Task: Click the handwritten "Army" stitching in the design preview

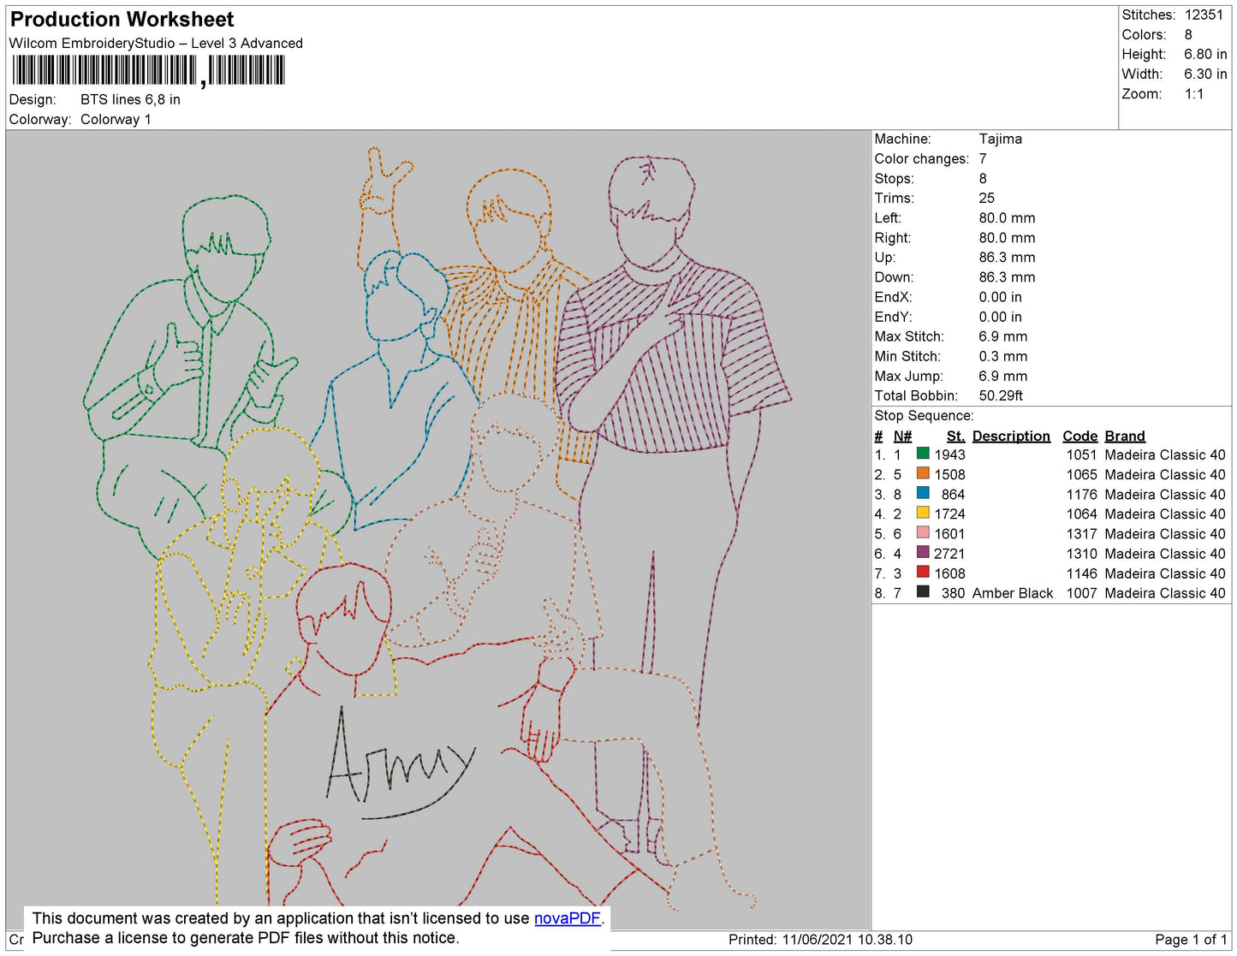Action: coord(399,764)
